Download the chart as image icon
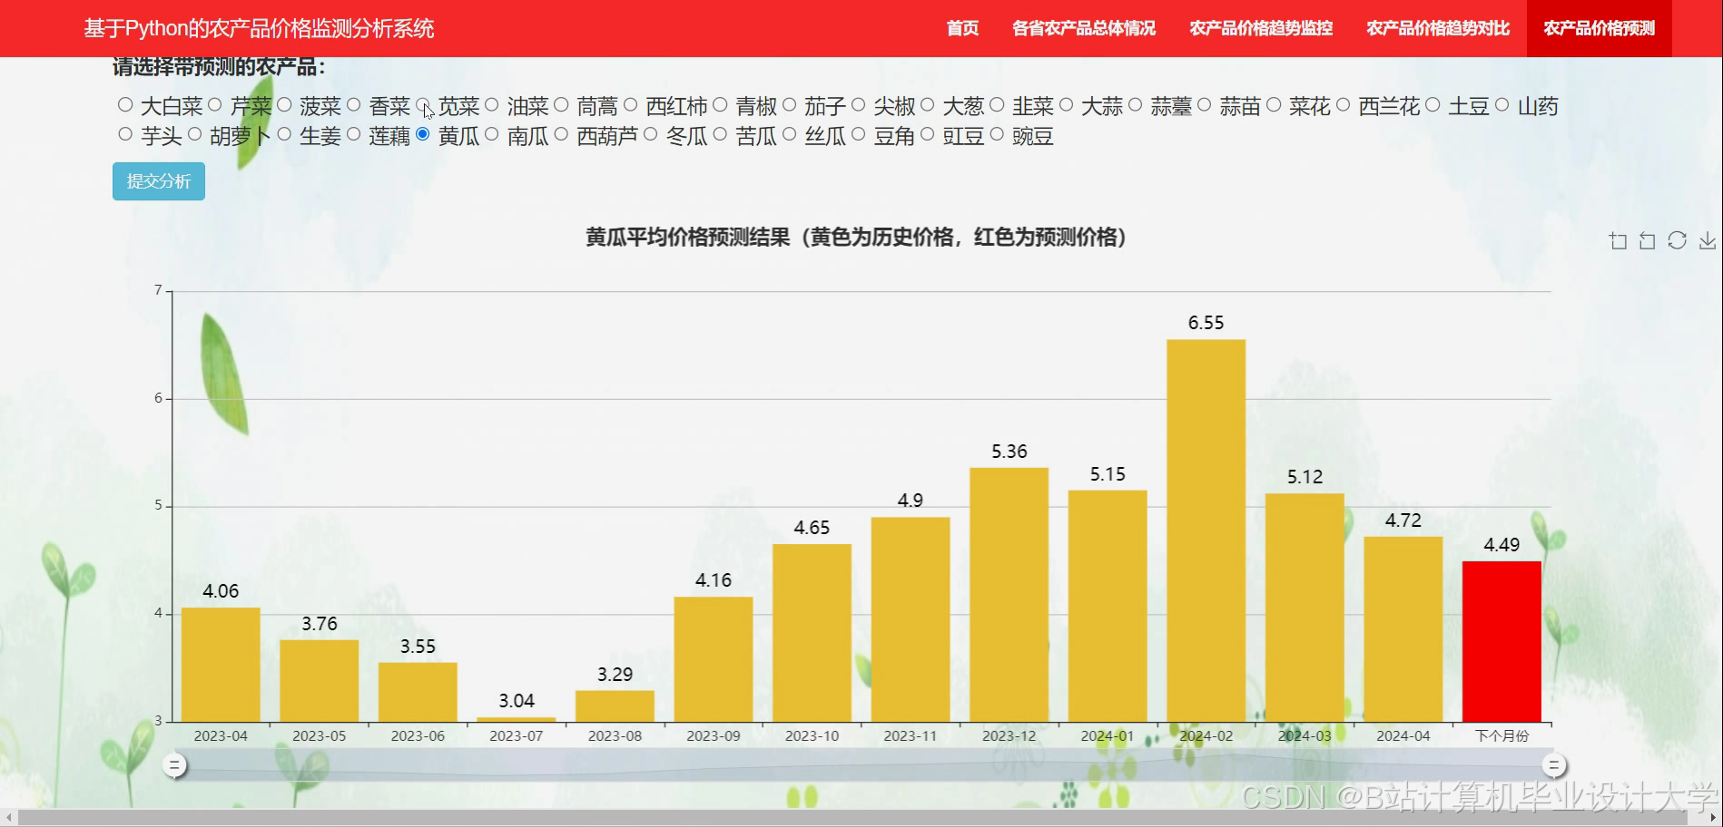Viewport: 1723px width, 827px height. 1708,240
